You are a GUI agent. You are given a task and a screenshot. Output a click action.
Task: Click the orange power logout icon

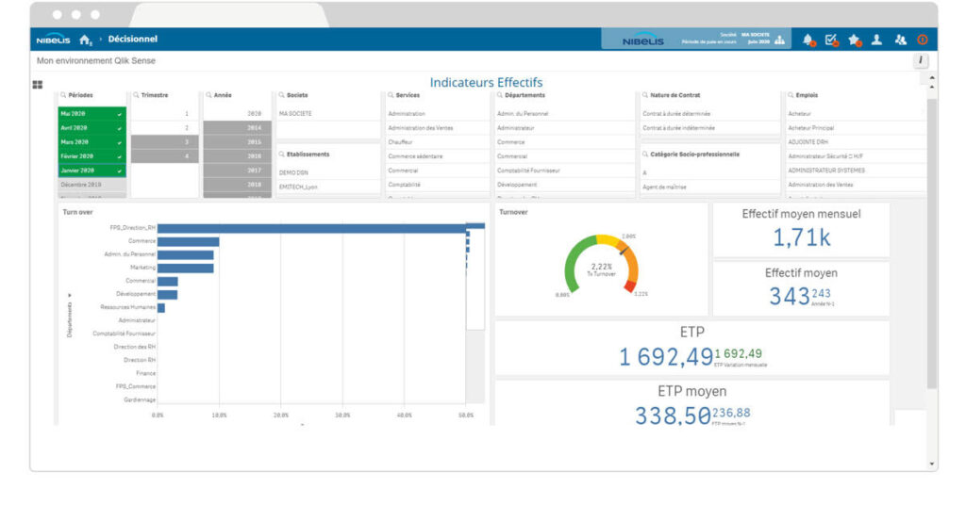(x=923, y=40)
